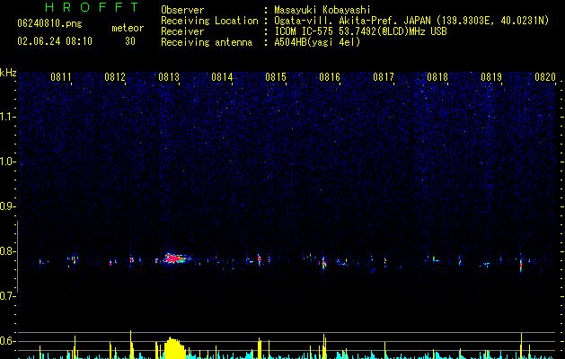The width and height of the screenshot is (565, 359).
Task: Click the Receiving Location value text
Action: coord(411,21)
